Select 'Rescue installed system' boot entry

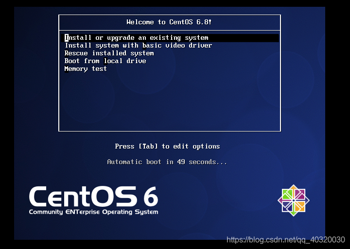coord(109,53)
